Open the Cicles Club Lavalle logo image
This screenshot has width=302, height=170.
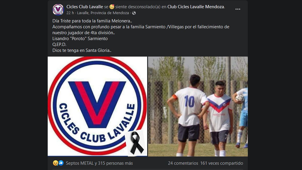[x=97, y=106]
